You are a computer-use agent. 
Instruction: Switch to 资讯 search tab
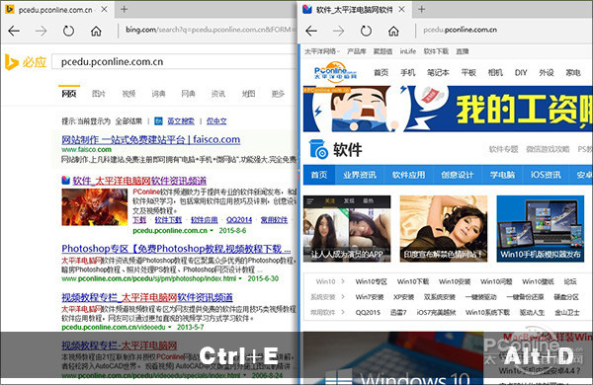[218, 94]
